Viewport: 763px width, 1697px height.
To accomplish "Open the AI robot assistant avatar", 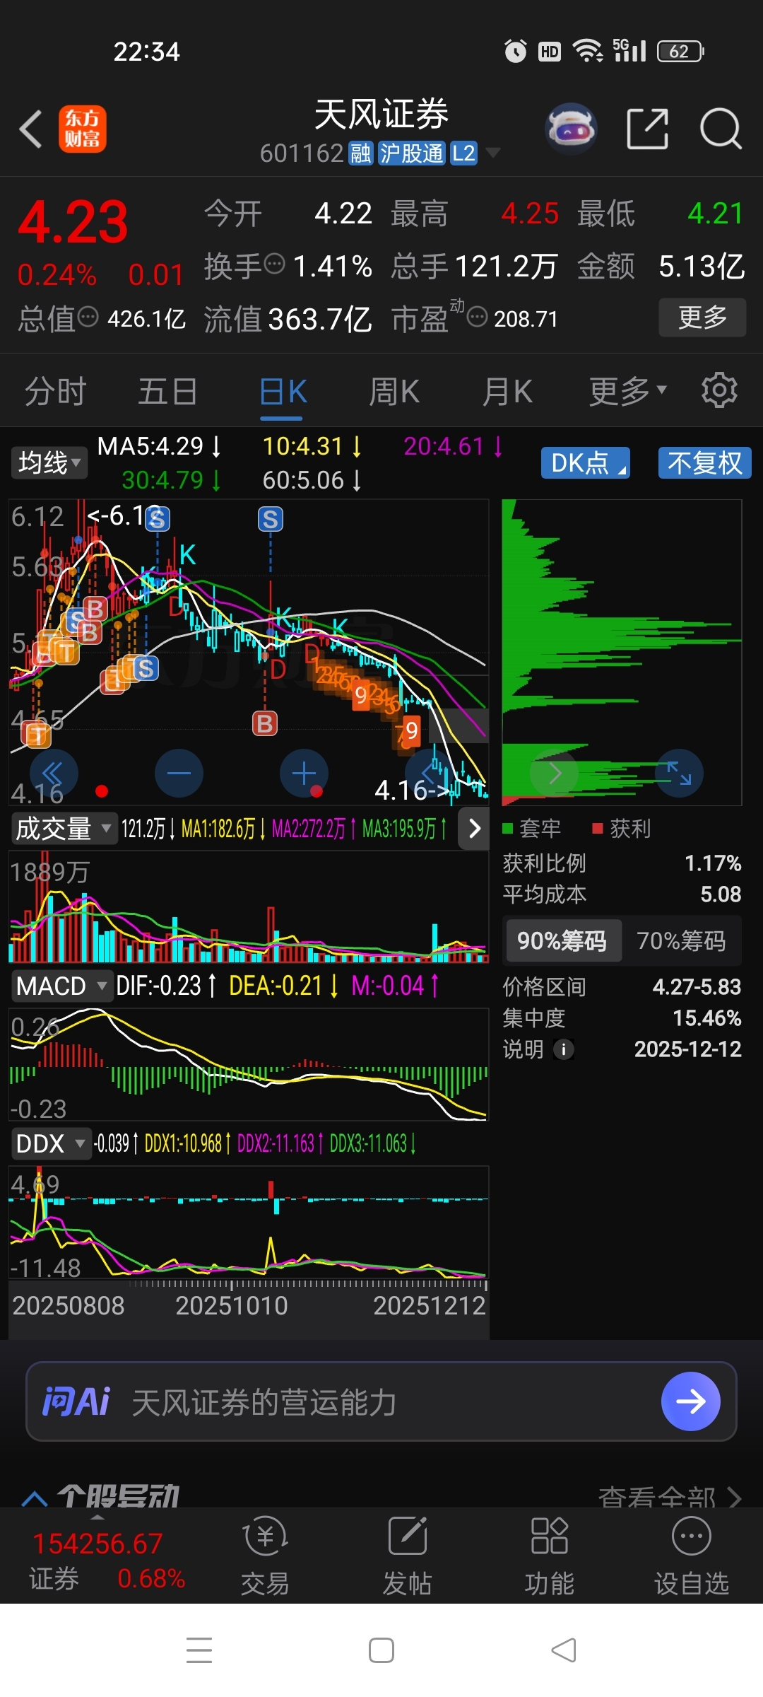I will tap(572, 129).
